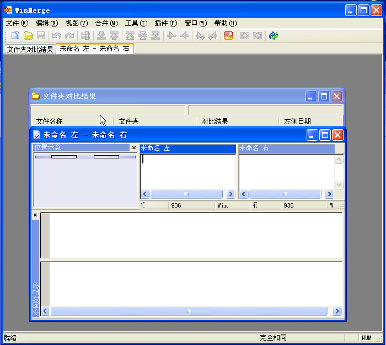Click the First Difference toolbar icon

pyautogui.click(x=130, y=36)
